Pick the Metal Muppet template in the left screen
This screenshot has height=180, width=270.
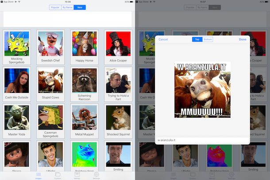85,121
